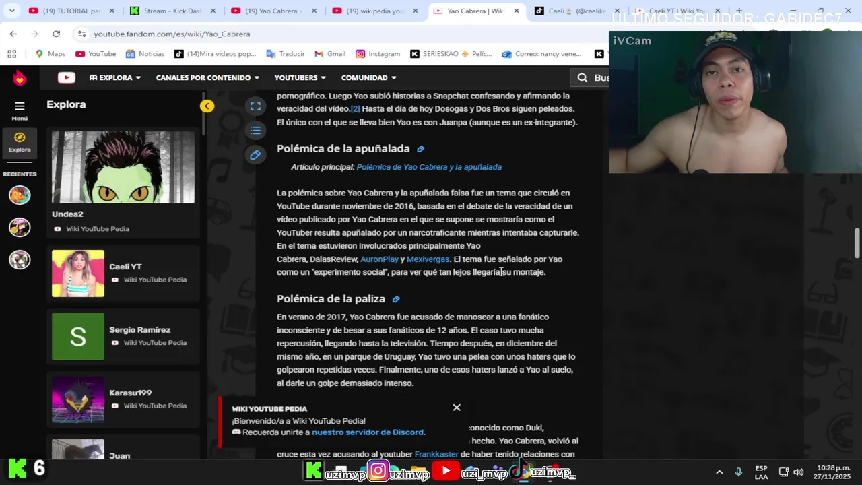Expand the COMUNIDAD dropdown
The image size is (862, 485).
coord(368,78)
